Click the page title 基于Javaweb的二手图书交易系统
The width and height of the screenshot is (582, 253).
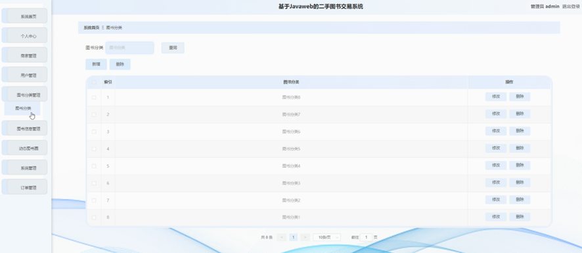point(321,7)
